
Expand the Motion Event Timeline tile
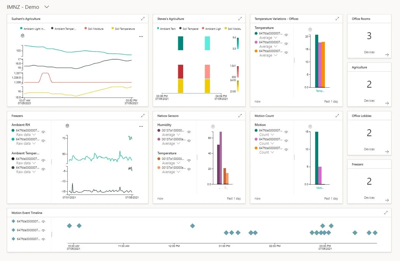[386, 213]
